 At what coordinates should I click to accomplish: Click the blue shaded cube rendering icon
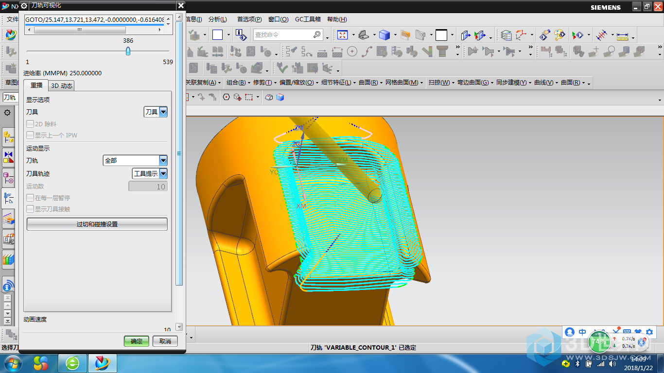[x=384, y=35]
